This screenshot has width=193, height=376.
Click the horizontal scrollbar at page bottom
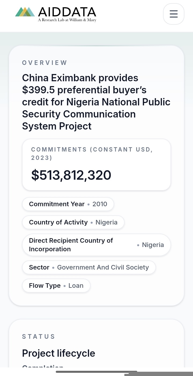tap(96, 372)
